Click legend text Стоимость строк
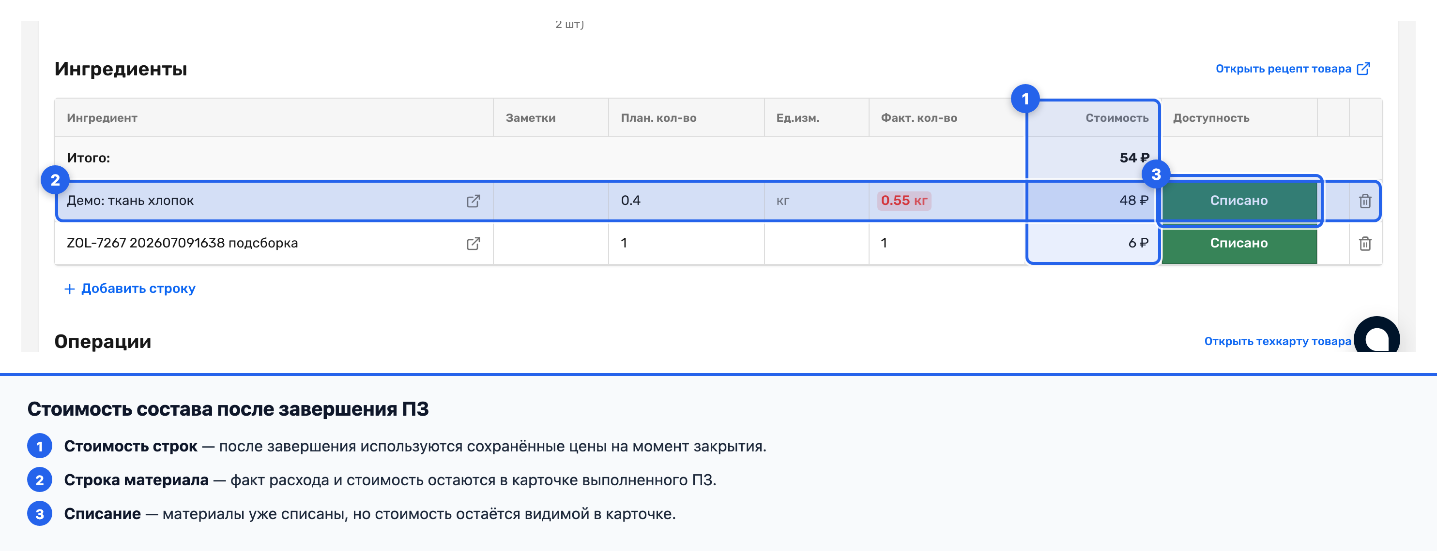The width and height of the screenshot is (1437, 551). pyautogui.click(x=131, y=446)
